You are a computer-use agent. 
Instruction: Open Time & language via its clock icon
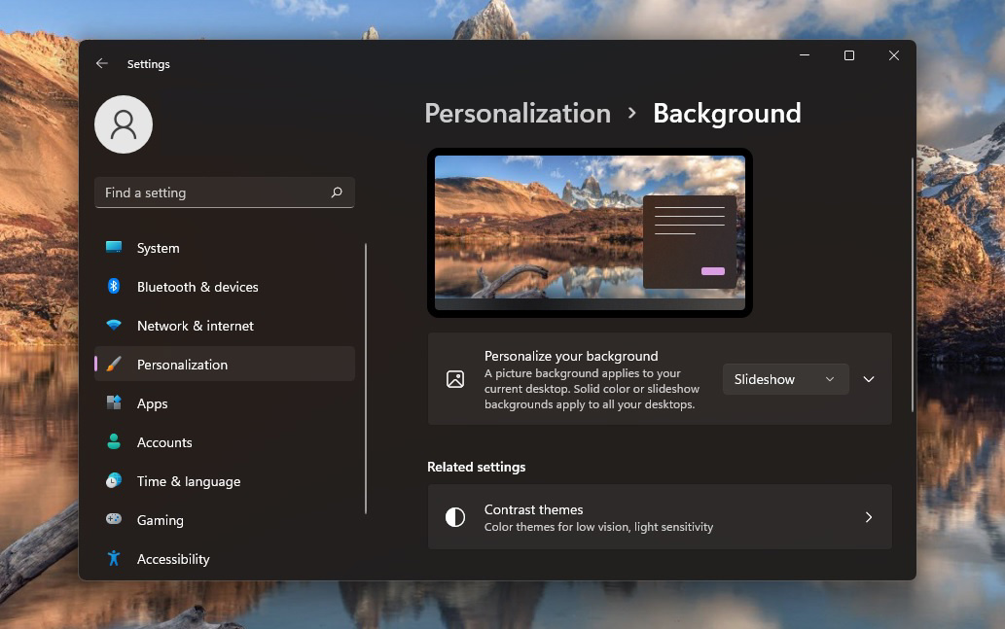114,481
